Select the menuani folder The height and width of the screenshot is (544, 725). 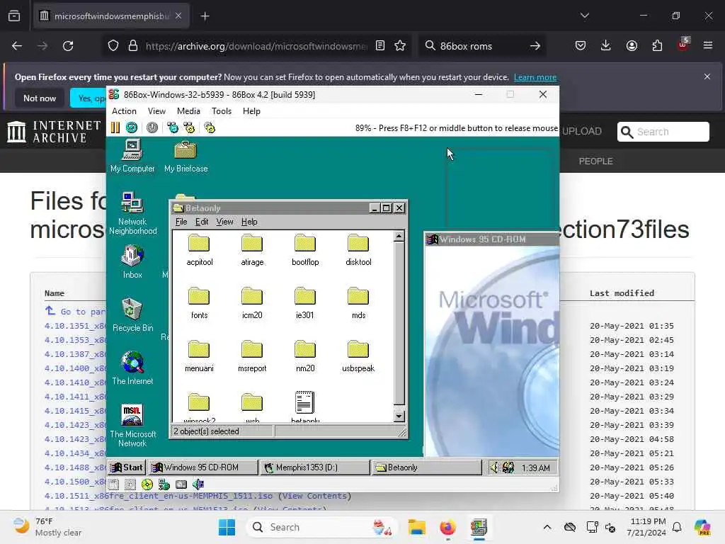199,356
